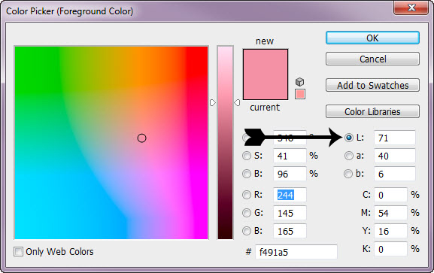
Task: Click the left slider arrow on color strip
Action: click(213, 103)
